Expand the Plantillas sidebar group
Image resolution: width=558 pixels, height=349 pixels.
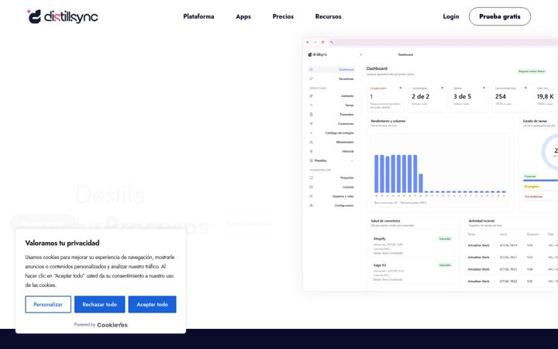[332, 161]
